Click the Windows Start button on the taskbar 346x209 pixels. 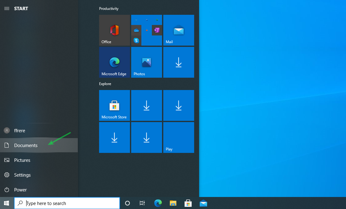tap(6, 203)
